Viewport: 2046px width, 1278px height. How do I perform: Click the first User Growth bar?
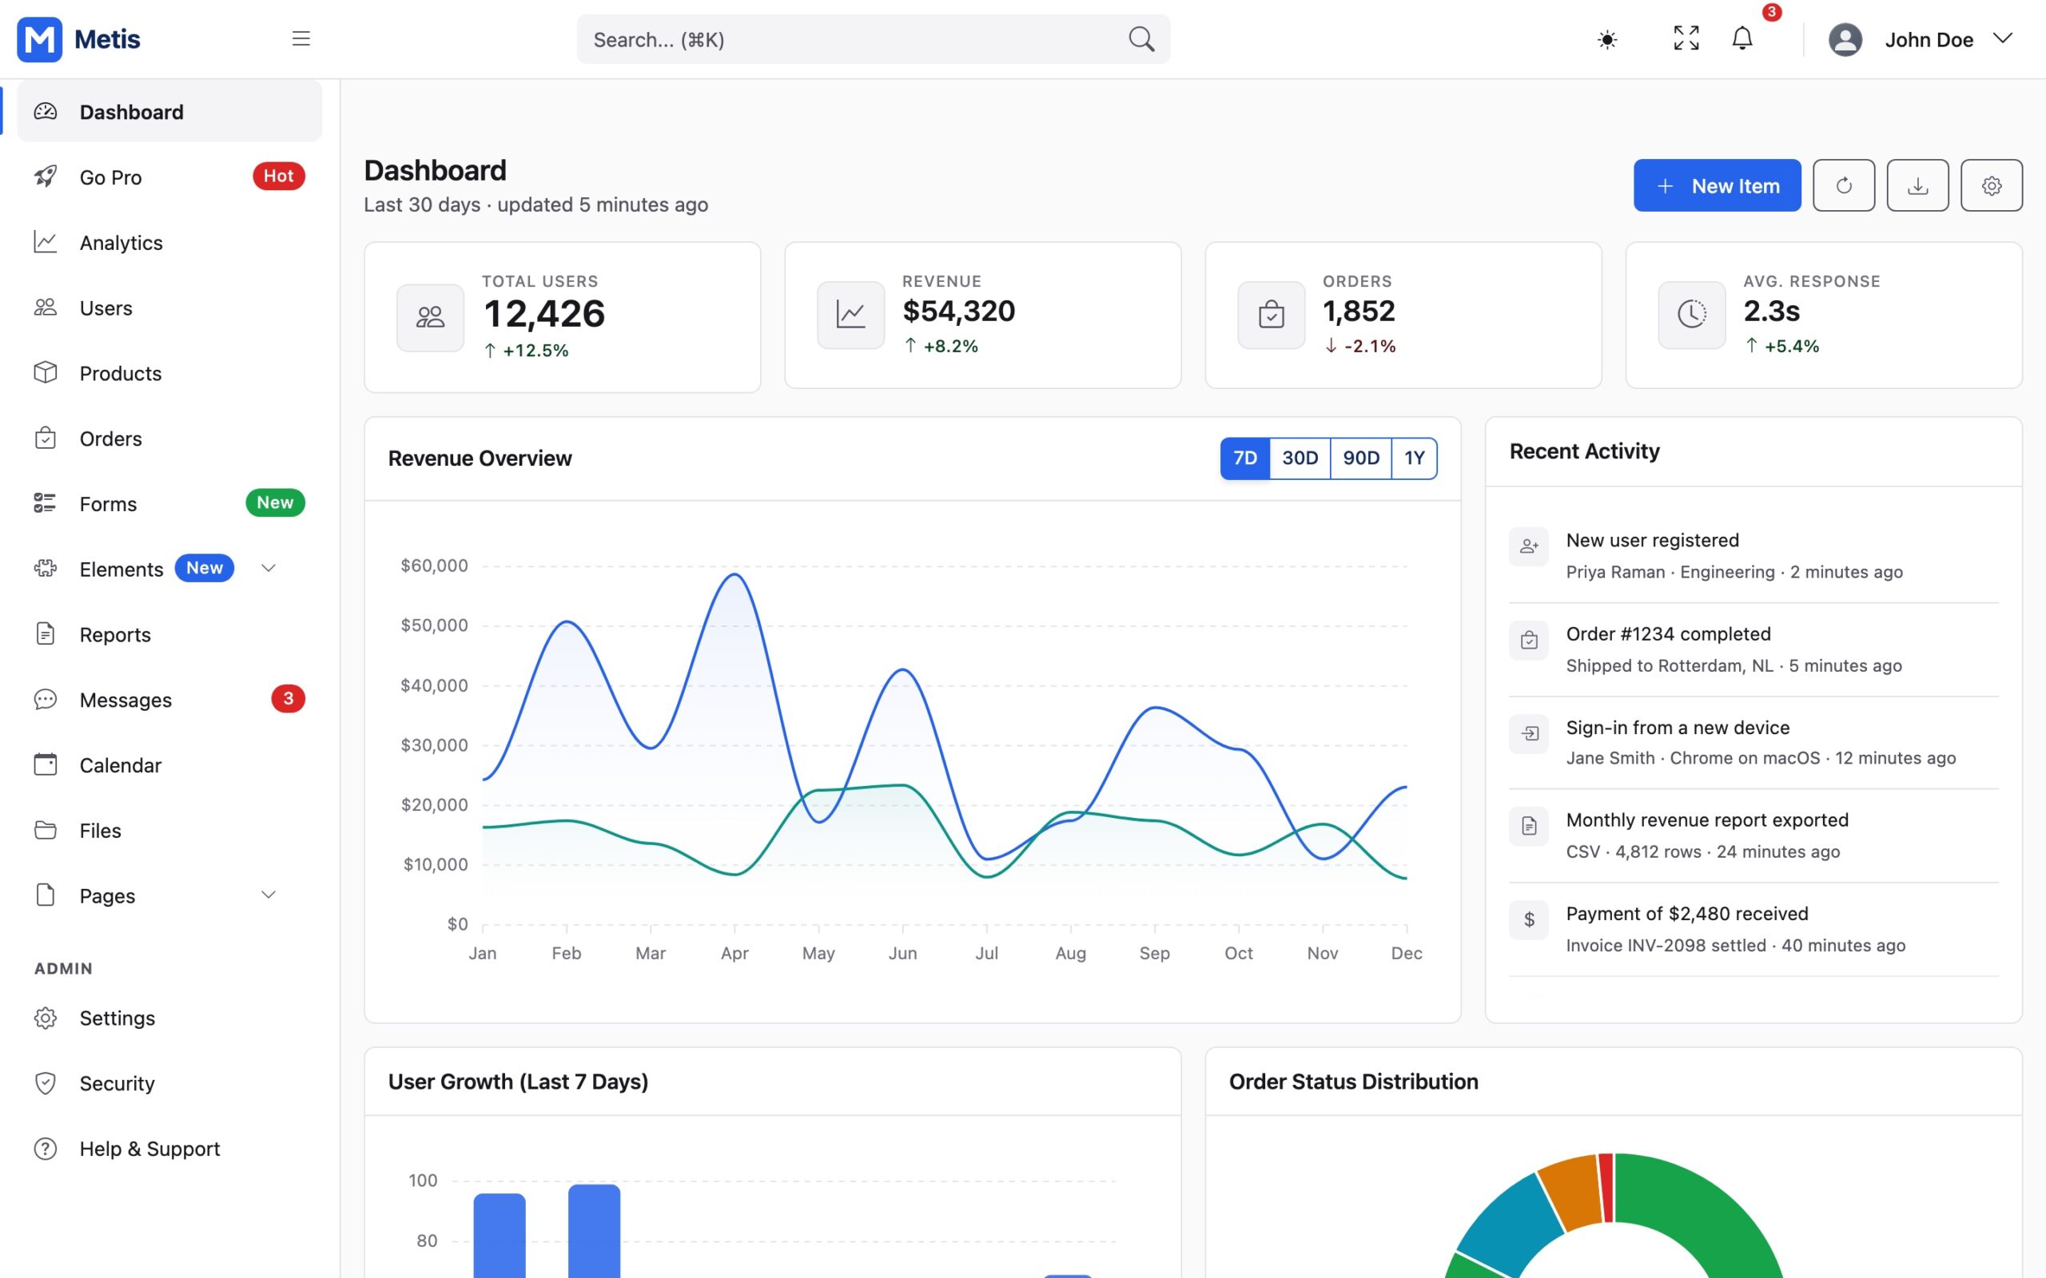[x=499, y=1236]
